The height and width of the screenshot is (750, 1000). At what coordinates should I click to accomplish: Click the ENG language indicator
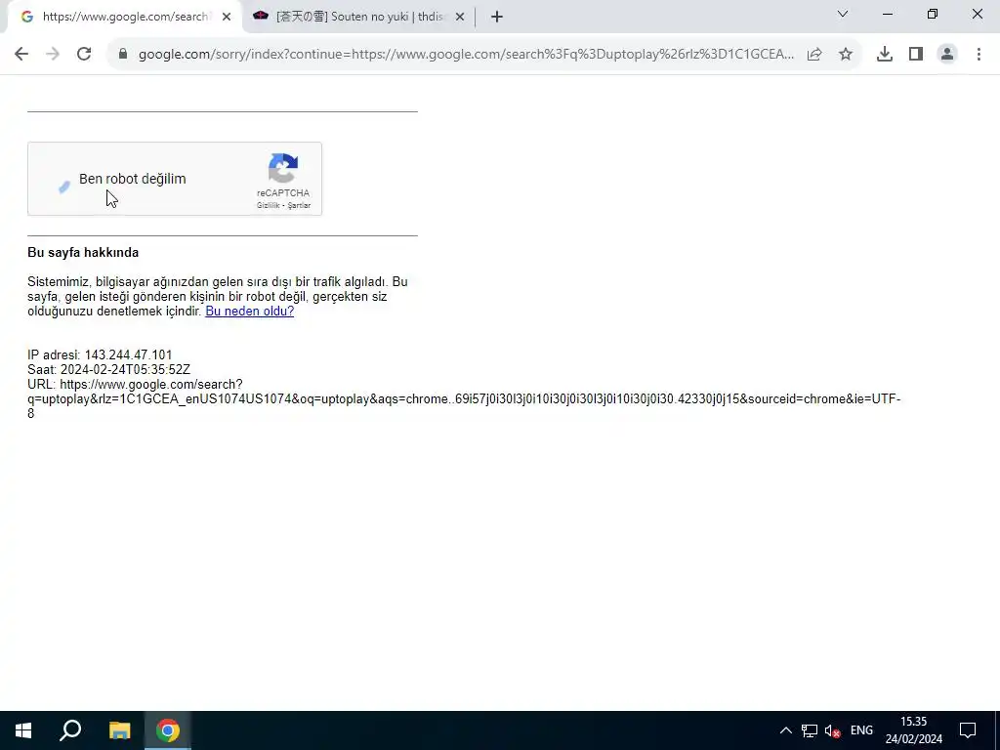[x=861, y=730]
